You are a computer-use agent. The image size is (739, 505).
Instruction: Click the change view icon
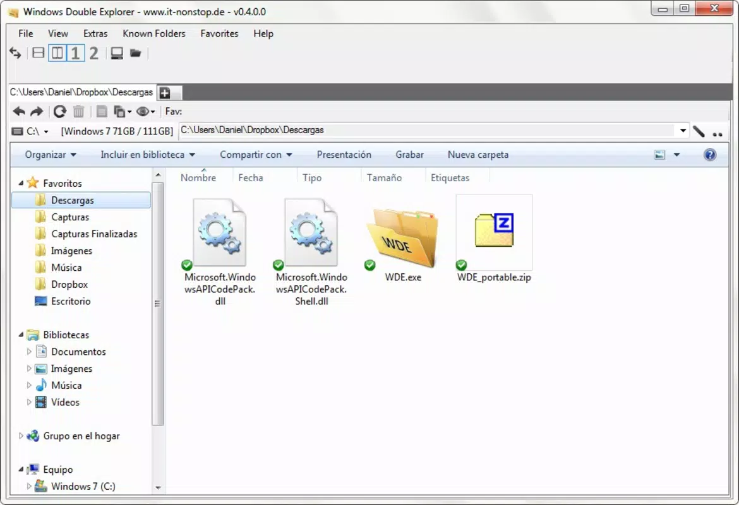(659, 155)
